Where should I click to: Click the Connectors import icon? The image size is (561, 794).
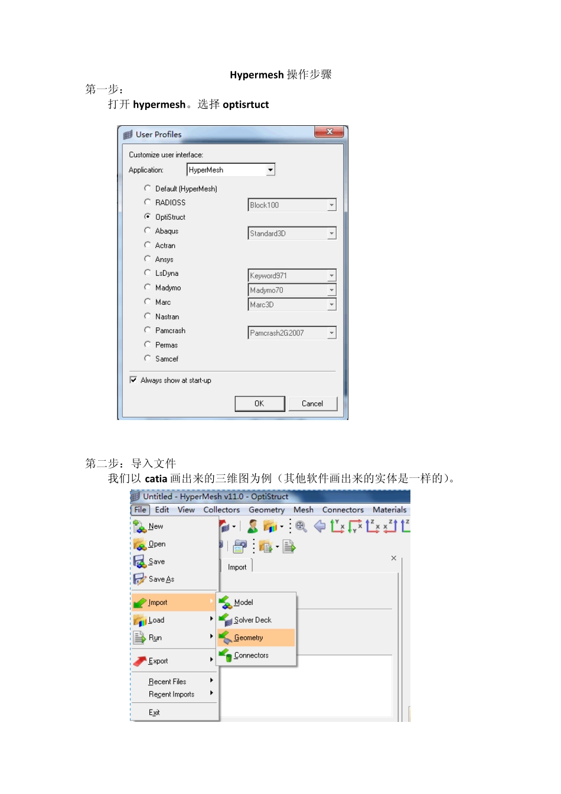tap(226, 655)
